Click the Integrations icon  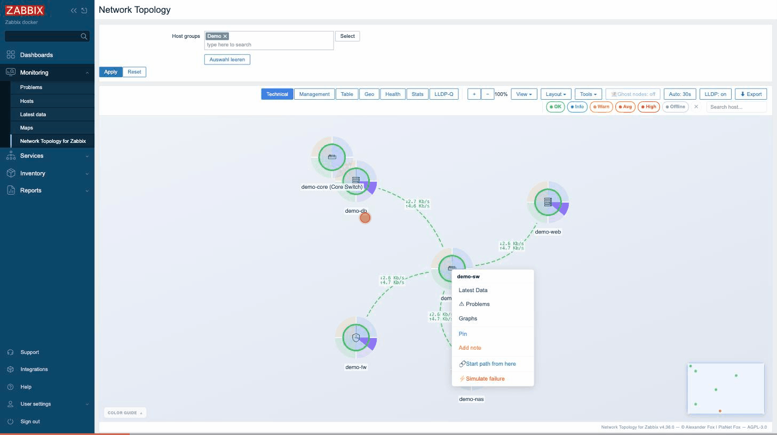coord(11,369)
